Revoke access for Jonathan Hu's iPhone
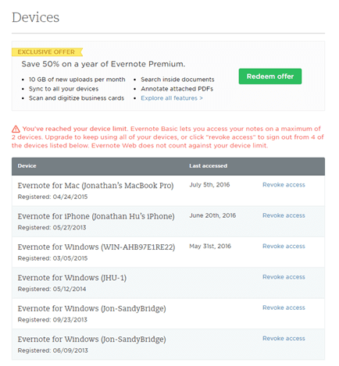Viewport: 339px width, 366px height. 284,215
